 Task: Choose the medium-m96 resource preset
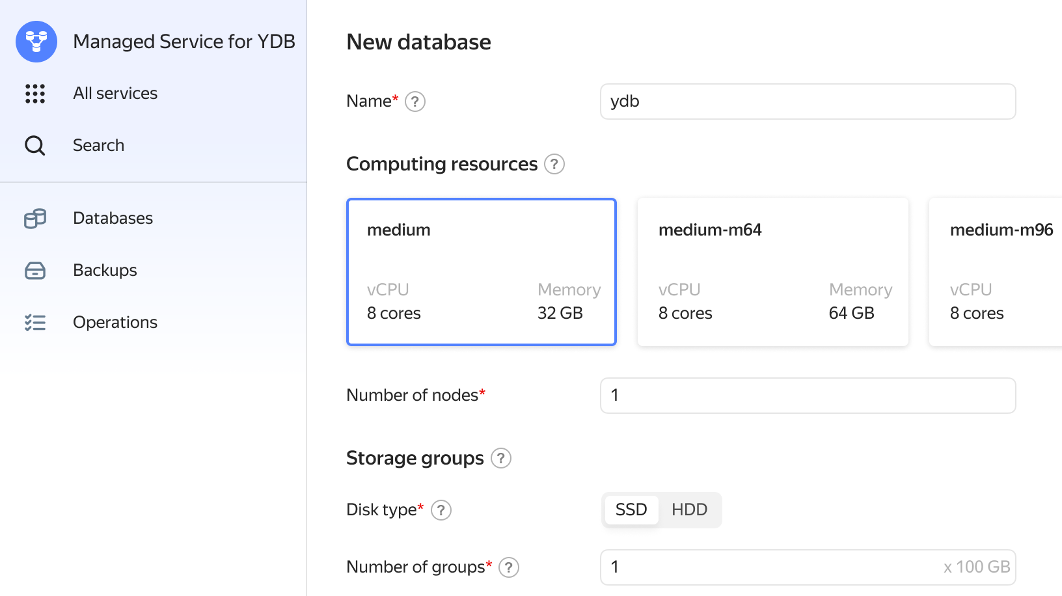coord(996,272)
